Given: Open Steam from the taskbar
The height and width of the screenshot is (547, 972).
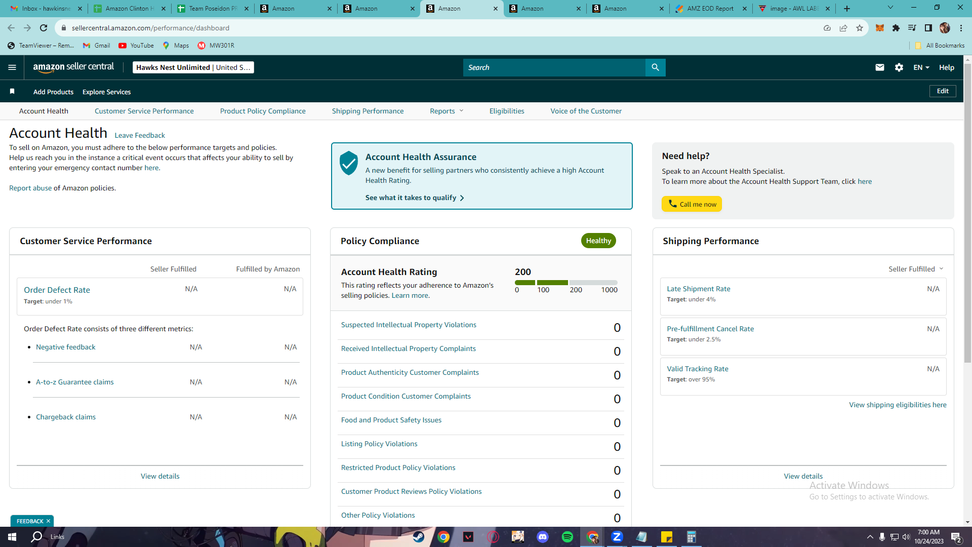Looking at the screenshot, I should 419,537.
